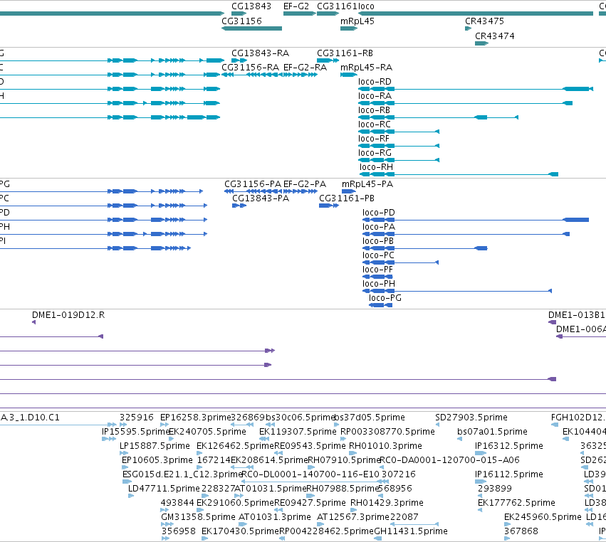Click the bs07a01.5prime EST label
Image resolution: width=606 pixels, height=542 pixels.
492,432
